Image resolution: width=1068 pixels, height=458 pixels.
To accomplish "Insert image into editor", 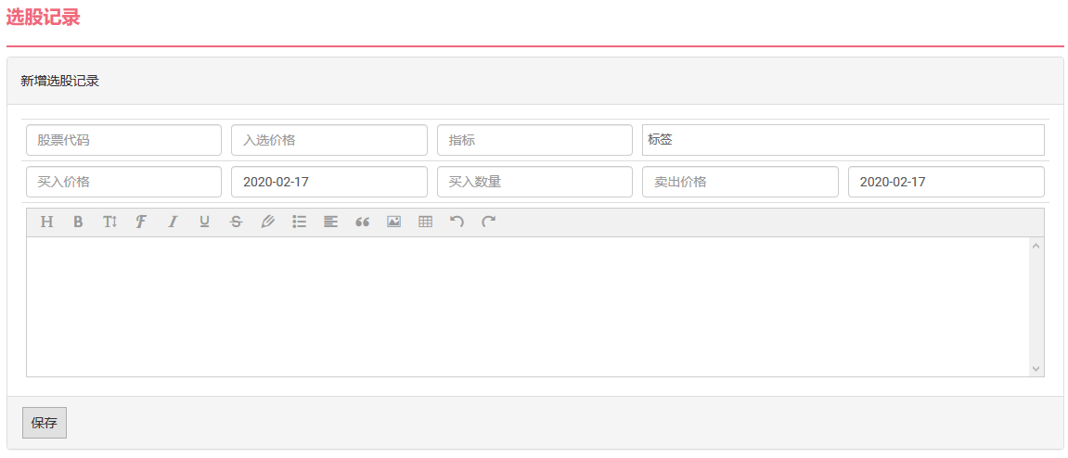I will (393, 222).
